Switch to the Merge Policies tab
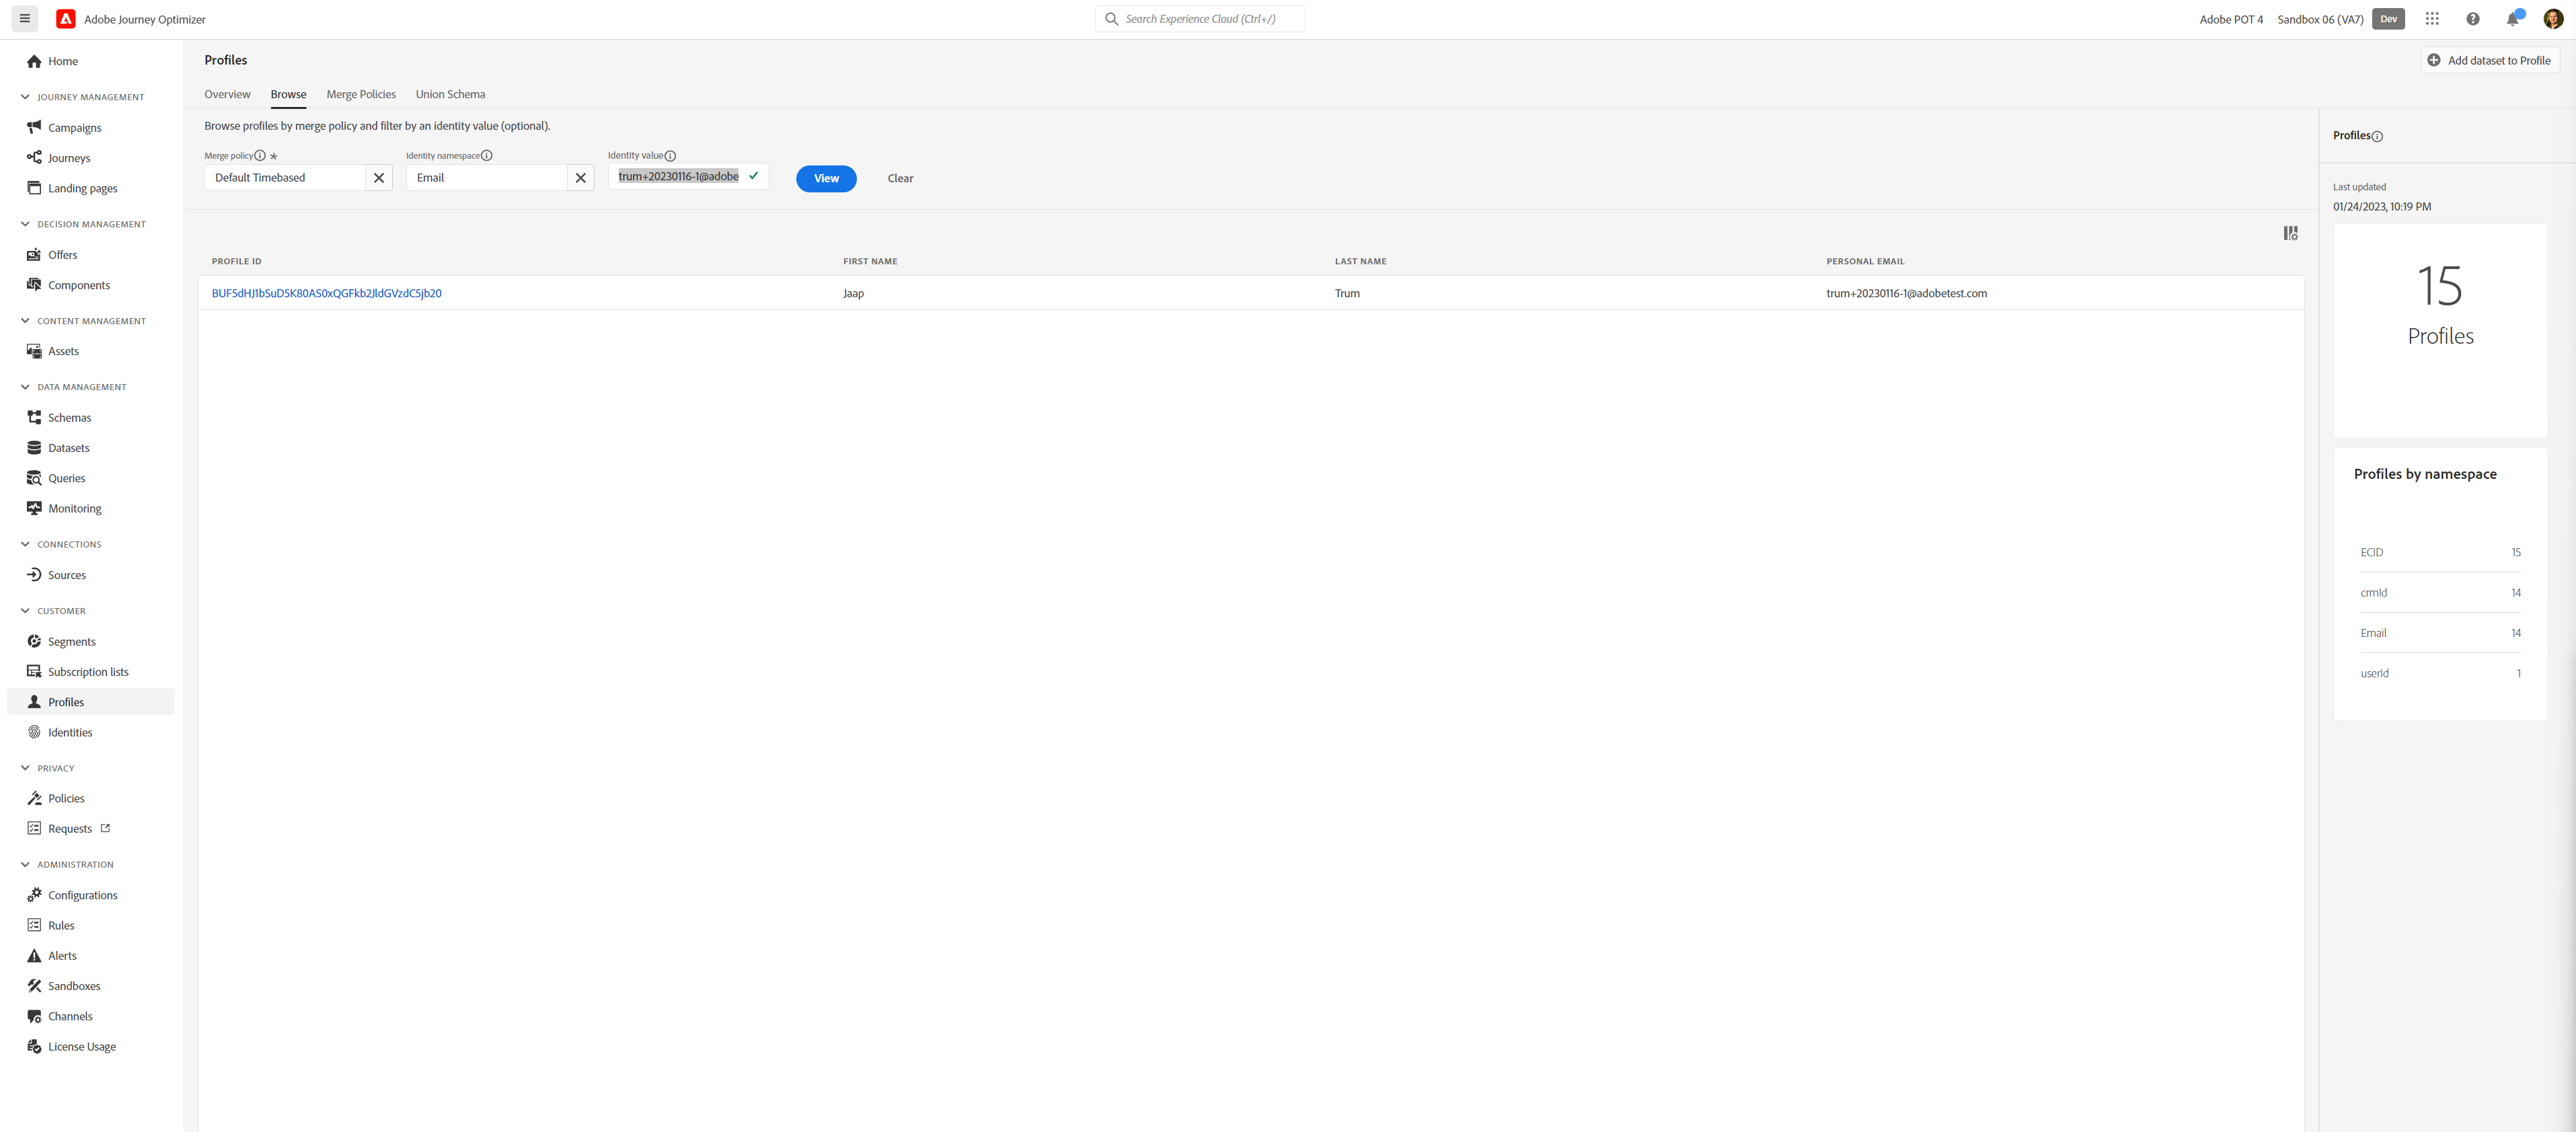 [361, 94]
